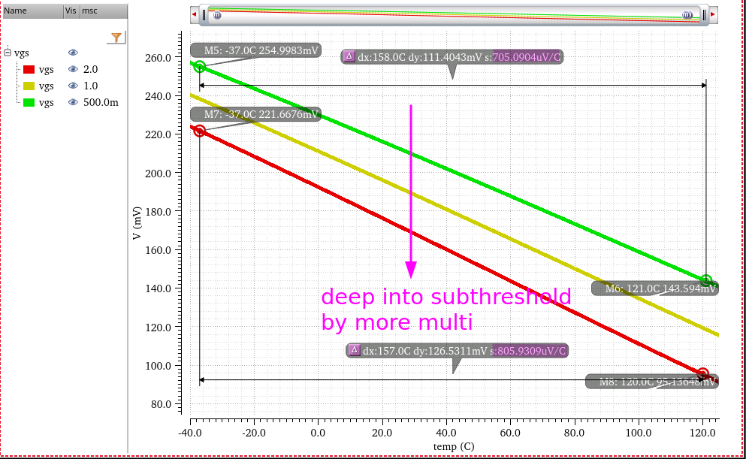Screen dimensions: 746x459
Task: Click the M7 red marker circle
Action: pyautogui.click(x=200, y=131)
